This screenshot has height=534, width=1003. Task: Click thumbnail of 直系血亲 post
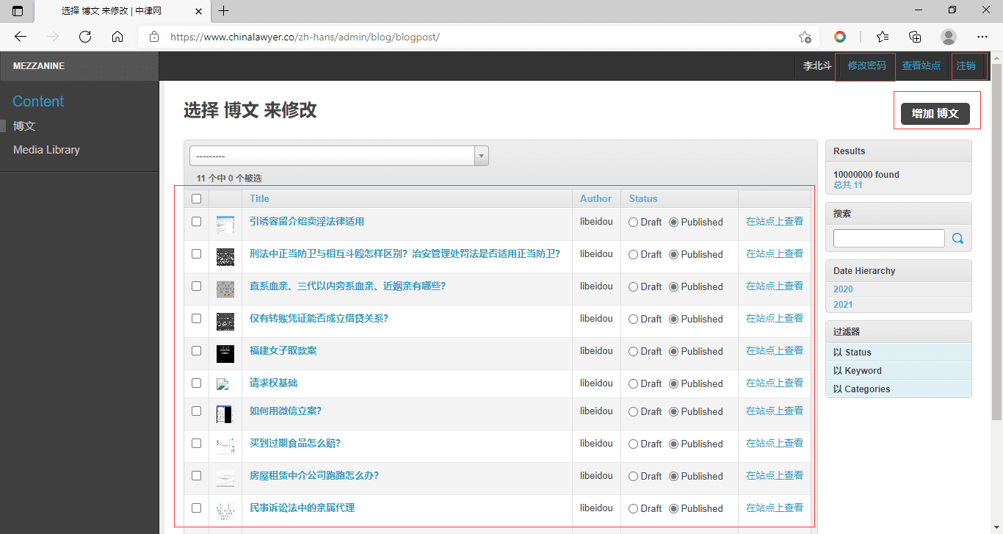tap(225, 289)
